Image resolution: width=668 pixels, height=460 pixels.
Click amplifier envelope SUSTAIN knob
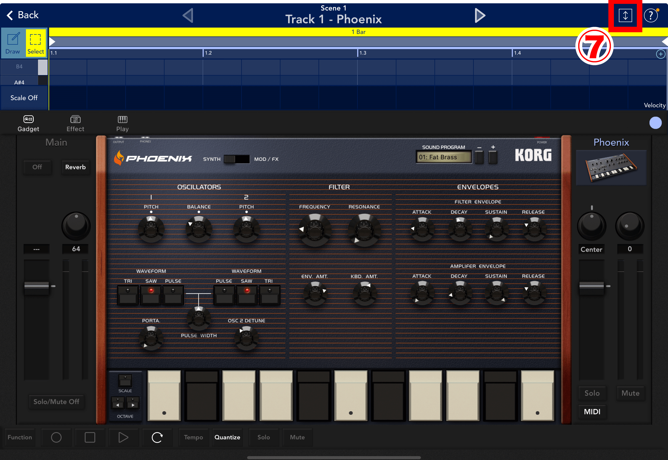[x=497, y=294]
